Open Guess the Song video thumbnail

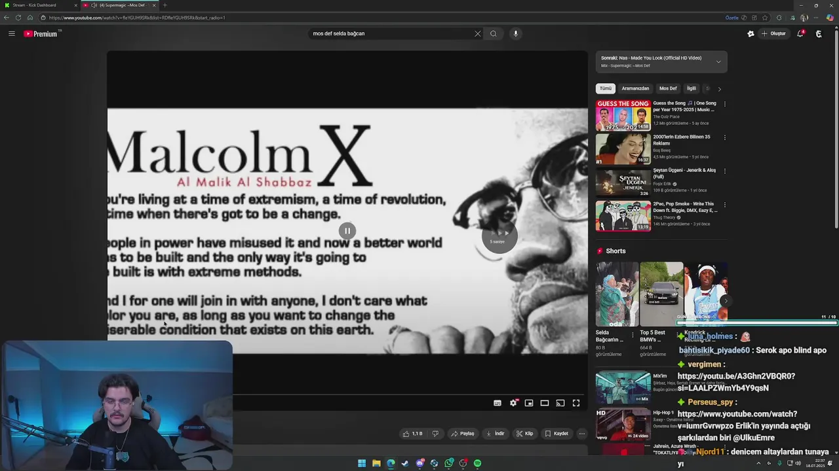coord(623,115)
